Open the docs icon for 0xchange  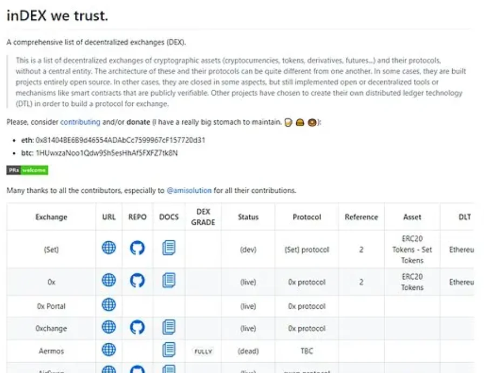click(x=169, y=327)
